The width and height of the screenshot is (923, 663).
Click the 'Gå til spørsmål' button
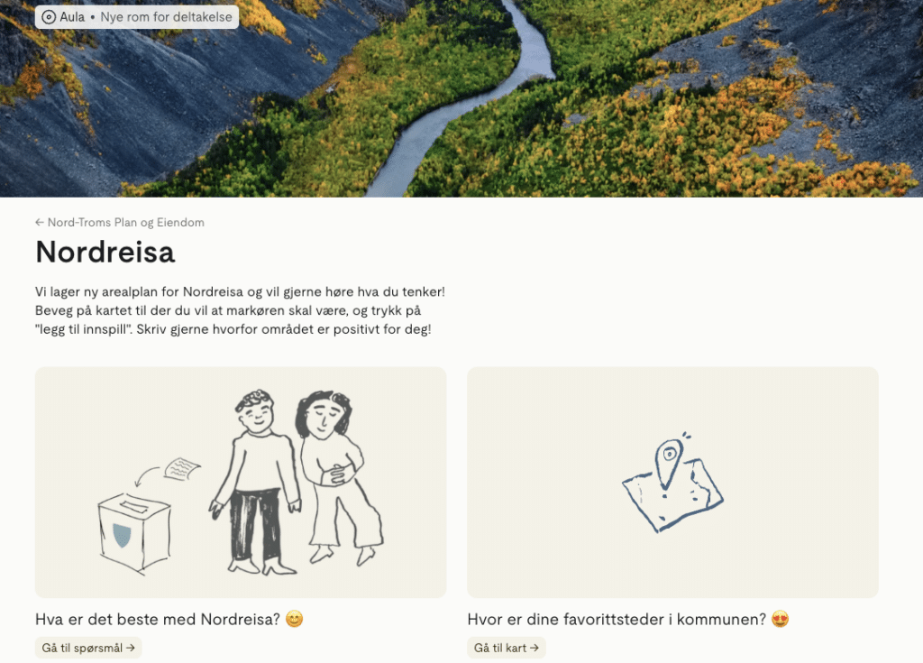(88, 648)
